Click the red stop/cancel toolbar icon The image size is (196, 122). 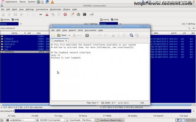coord(65,15)
